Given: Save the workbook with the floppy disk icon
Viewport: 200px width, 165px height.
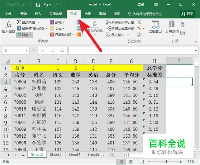Looking at the screenshot, I should point(38,5).
